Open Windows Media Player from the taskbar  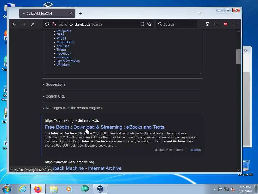[x=69, y=189]
